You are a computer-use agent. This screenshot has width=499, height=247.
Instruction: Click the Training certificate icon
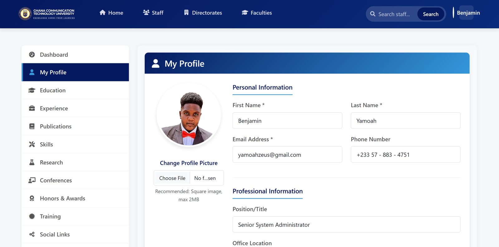[x=32, y=216]
